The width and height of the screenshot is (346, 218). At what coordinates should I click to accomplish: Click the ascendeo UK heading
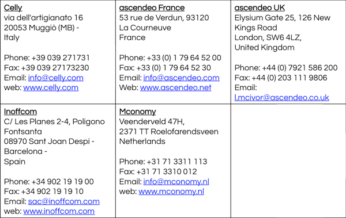(x=259, y=7)
